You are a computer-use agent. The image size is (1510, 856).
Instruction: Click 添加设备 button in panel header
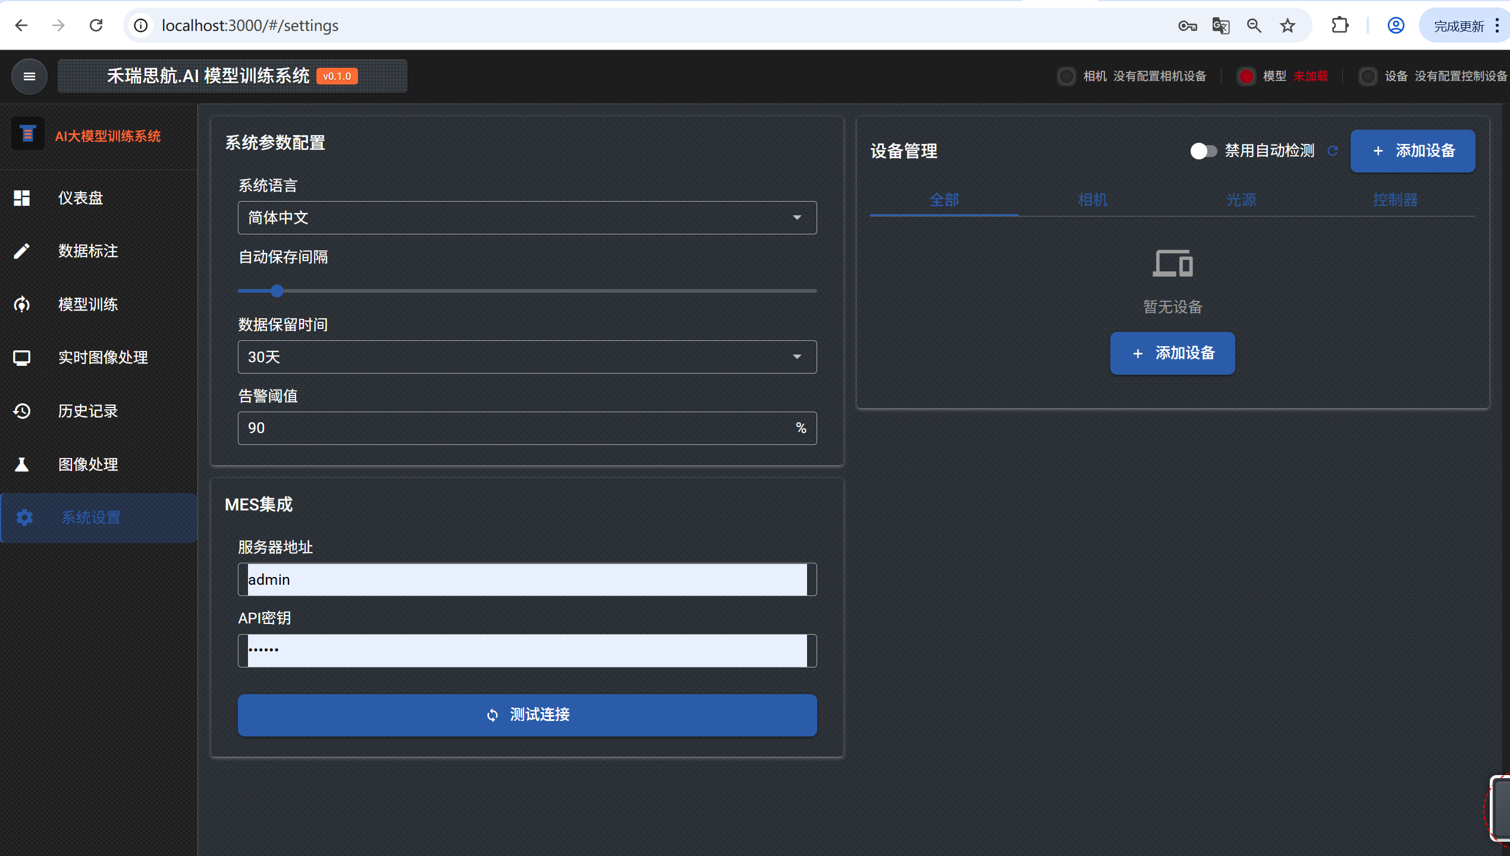point(1412,151)
